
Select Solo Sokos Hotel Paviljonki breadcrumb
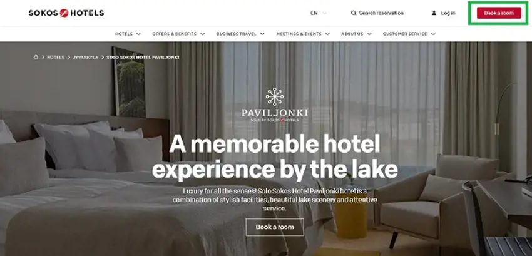[143, 58]
